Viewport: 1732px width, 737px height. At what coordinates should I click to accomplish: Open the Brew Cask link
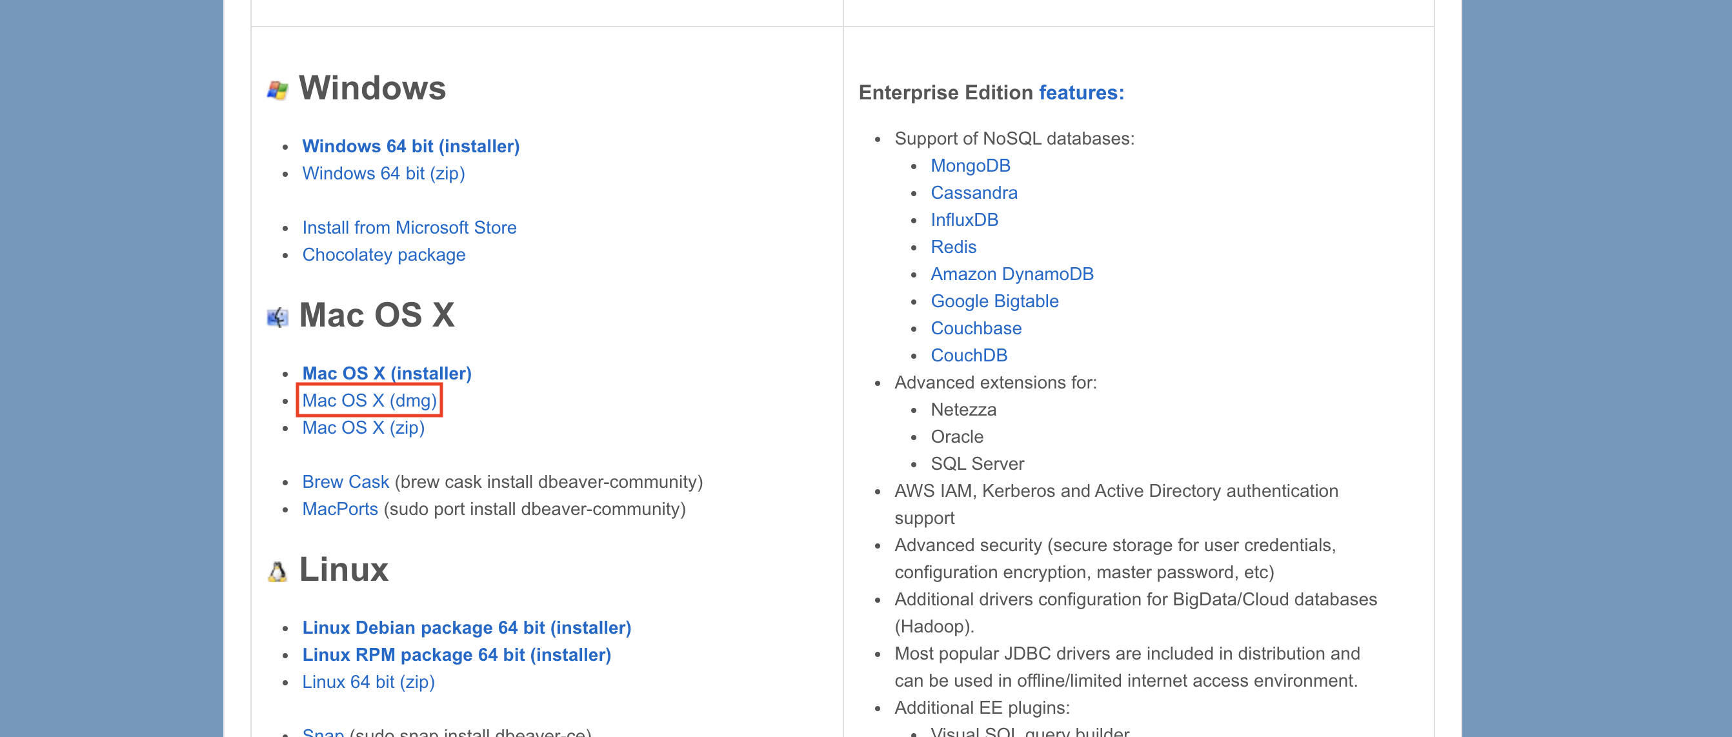(345, 482)
